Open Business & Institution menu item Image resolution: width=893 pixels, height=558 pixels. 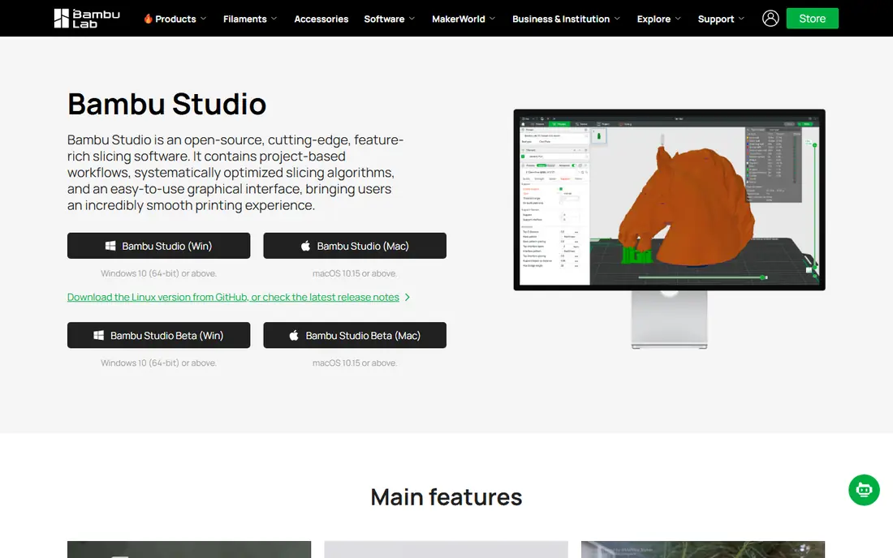561,19
